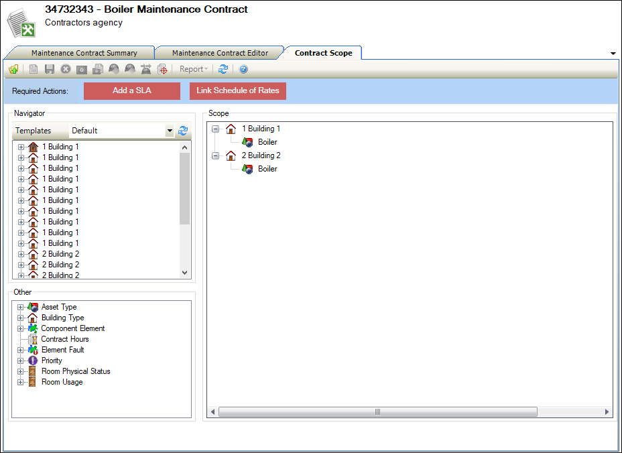Screen dimensions: 622x453
Task: Click the Navigator list scroll-down arrow
Action: [x=185, y=273]
